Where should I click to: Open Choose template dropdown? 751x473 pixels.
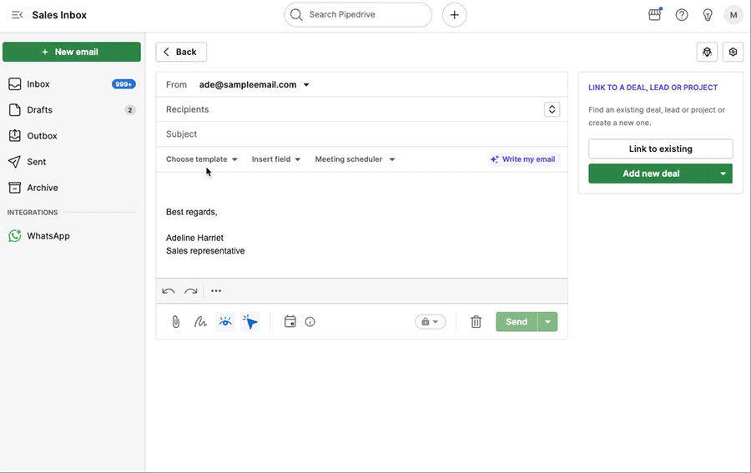coord(202,159)
